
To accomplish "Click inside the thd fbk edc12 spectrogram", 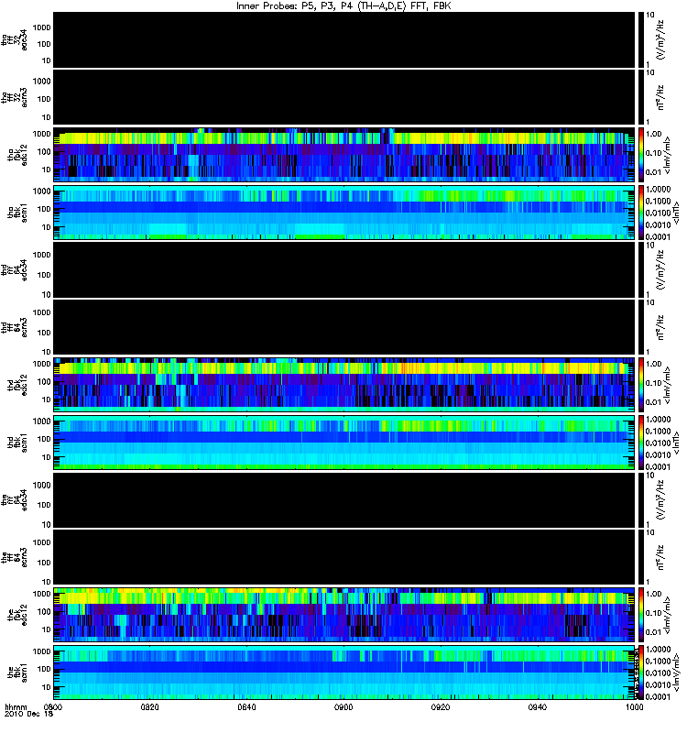I will tap(344, 385).
